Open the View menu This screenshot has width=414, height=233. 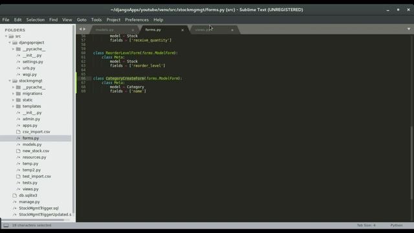click(67, 20)
